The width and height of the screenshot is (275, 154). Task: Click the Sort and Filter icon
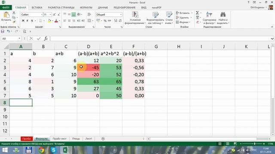point(209,15)
